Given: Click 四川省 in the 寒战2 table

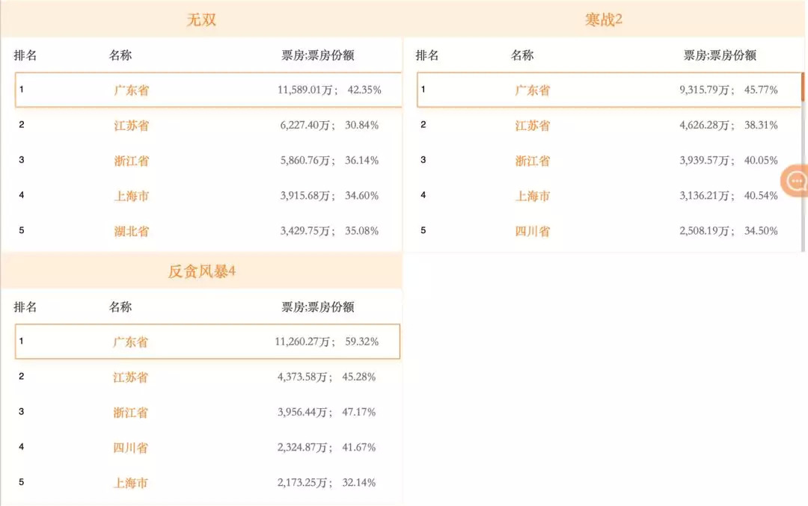Looking at the screenshot, I should (x=532, y=231).
